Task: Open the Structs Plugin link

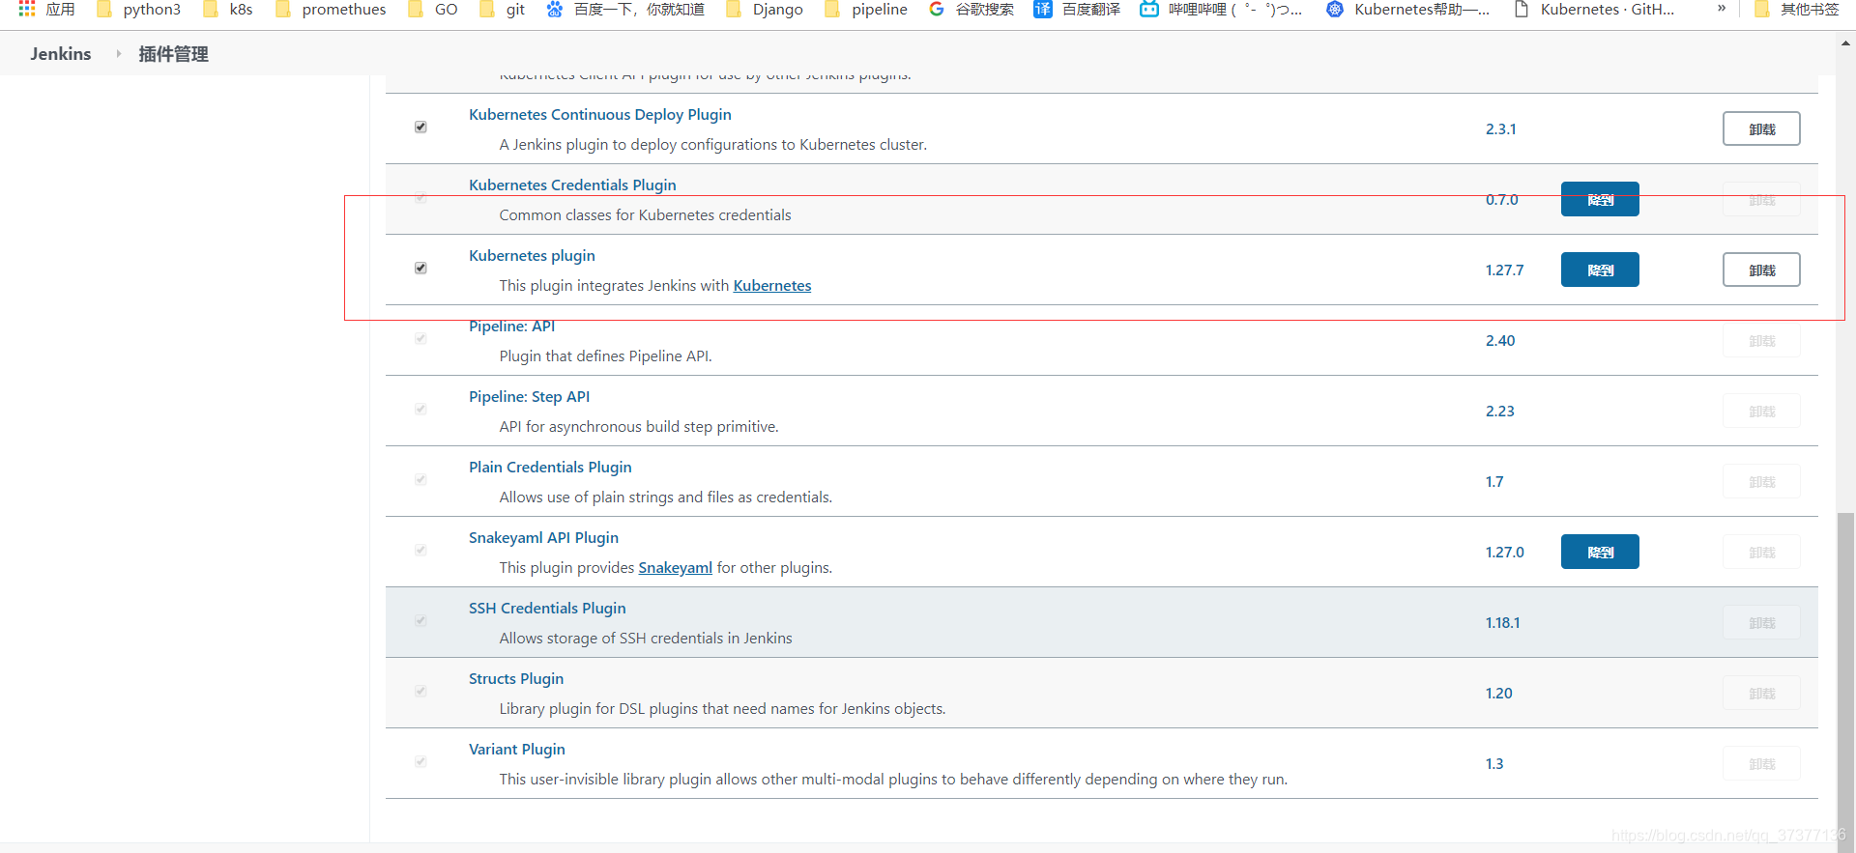Action: pyautogui.click(x=516, y=679)
